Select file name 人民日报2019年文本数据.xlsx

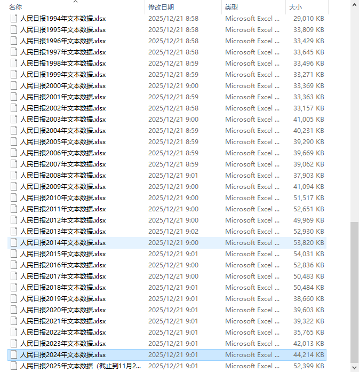63,299
